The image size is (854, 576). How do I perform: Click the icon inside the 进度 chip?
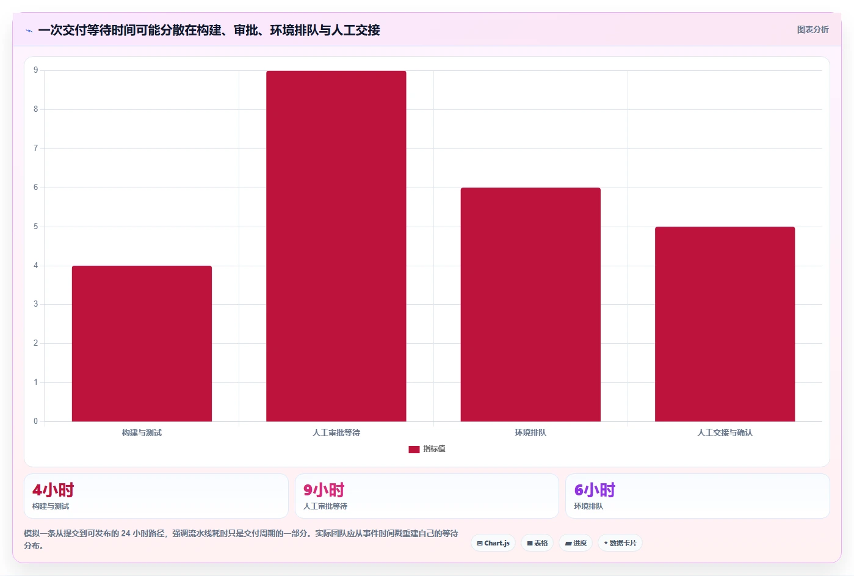[x=568, y=543]
